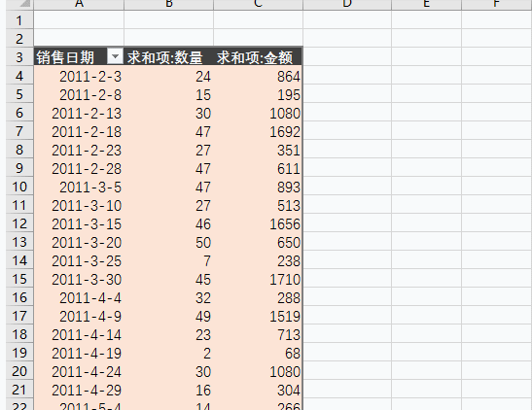Select column A header
The height and width of the screenshot is (410, 532).
click(x=79, y=4)
